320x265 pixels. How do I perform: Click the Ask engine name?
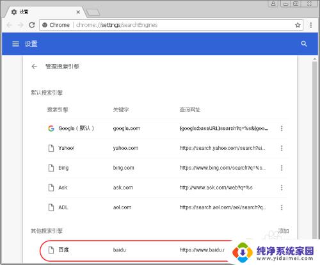[x=63, y=188]
